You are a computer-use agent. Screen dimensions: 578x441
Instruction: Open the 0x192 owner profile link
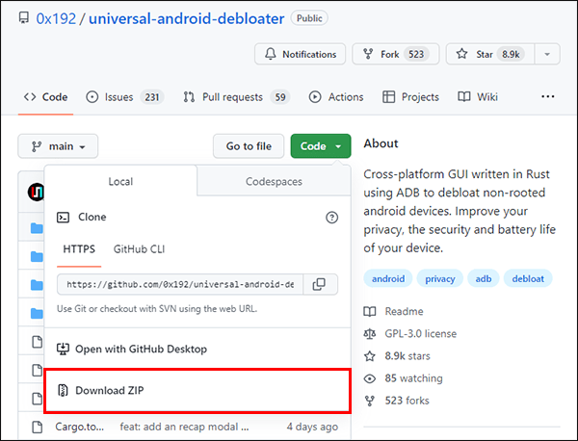(x=56, y=18)
